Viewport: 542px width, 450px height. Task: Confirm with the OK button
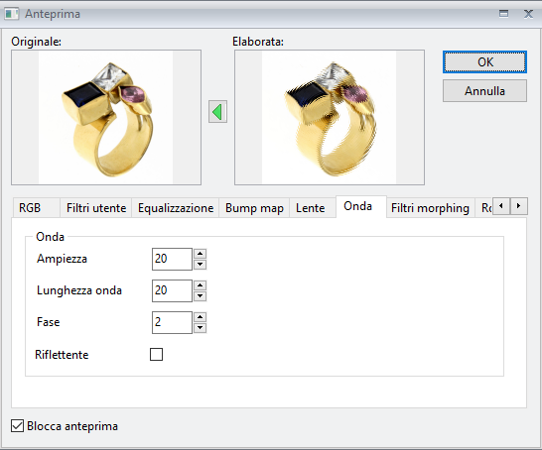(484, 62)
